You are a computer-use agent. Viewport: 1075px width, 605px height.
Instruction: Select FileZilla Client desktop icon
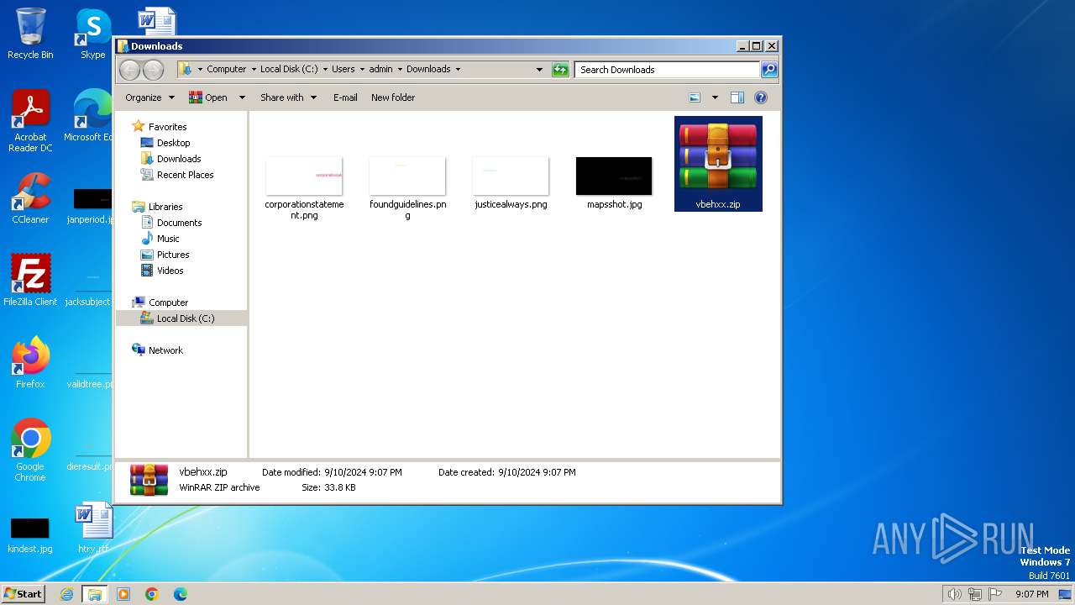pyautogui.click(x=30, y=280)
